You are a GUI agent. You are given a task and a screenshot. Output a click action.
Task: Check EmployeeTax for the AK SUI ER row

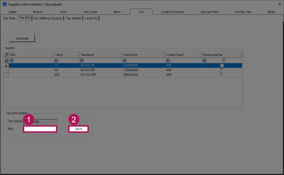pyautogui.click(x=222, y=65)
